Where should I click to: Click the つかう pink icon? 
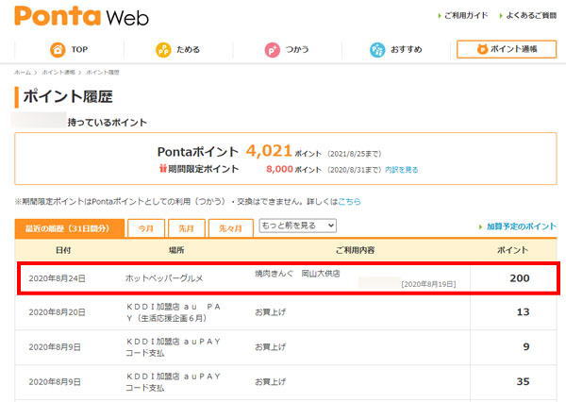[x=271, y=49]
